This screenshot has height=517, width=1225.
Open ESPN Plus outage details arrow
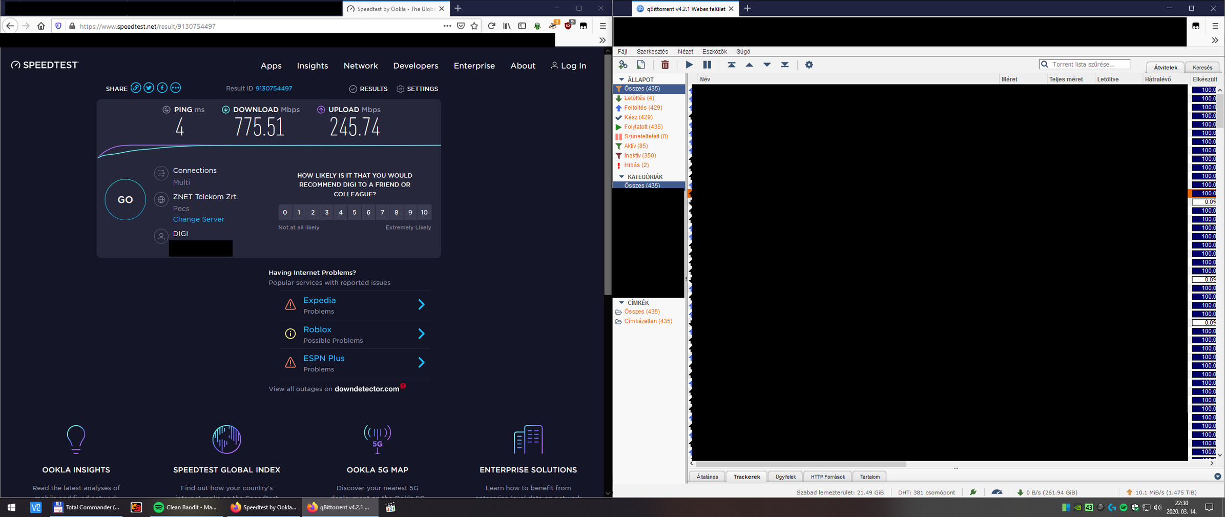coord(421,362)
